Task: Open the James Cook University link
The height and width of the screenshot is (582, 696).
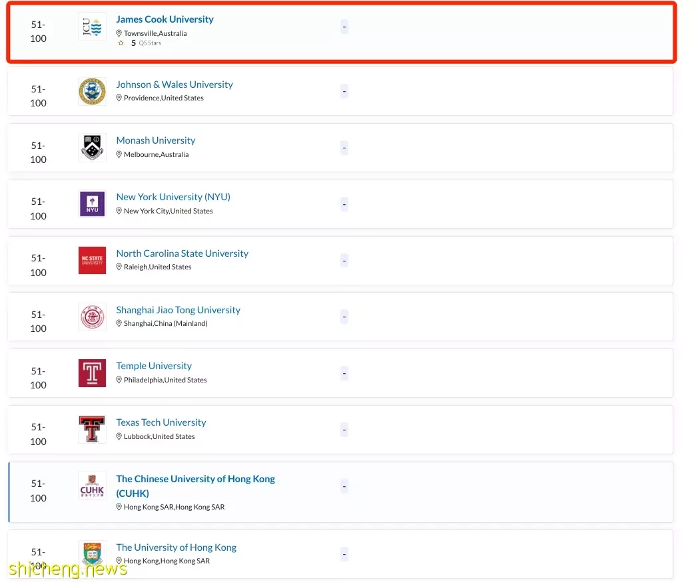Action: (165, 19)
